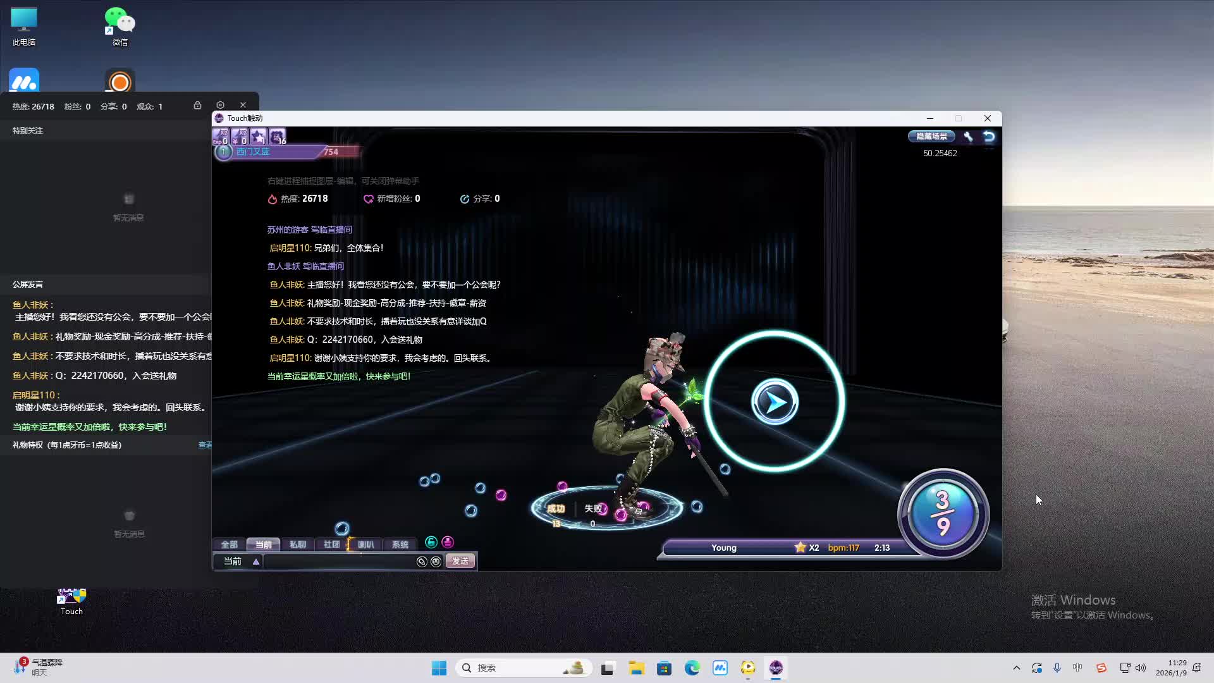1214x683 pixels.
Task: Click the Exp X2 boost icon
Action: (220, 137)
